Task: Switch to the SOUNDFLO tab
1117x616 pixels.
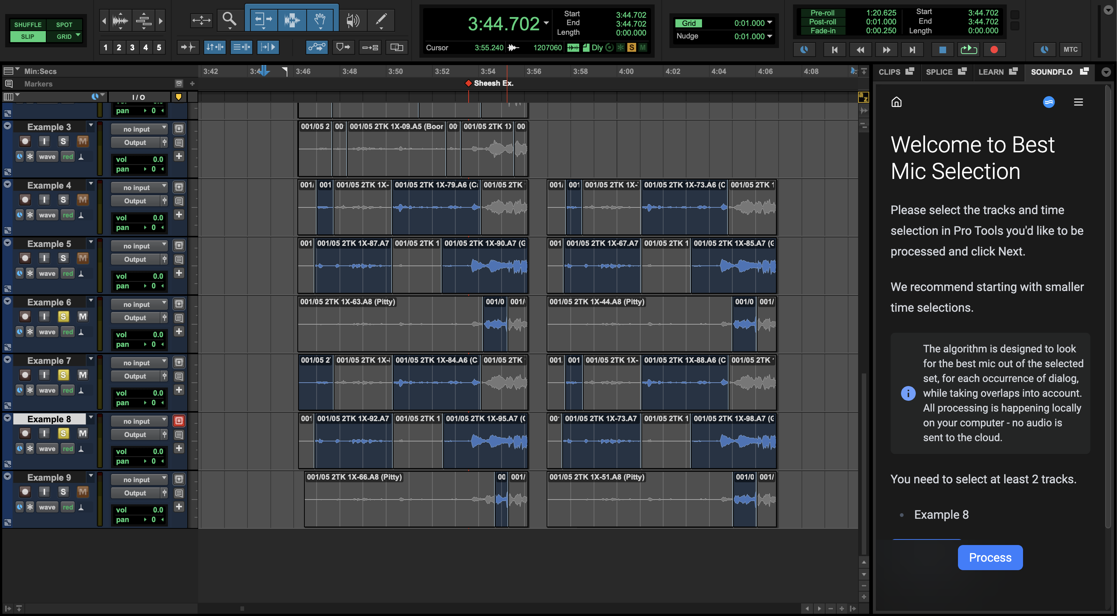Action: click(1059, 72)
